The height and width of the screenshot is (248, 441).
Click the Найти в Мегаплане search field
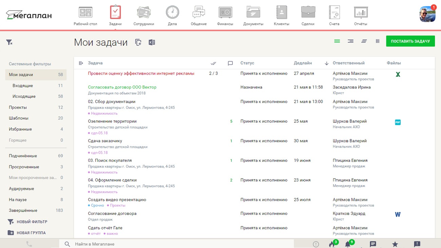[x=176, y=244]
